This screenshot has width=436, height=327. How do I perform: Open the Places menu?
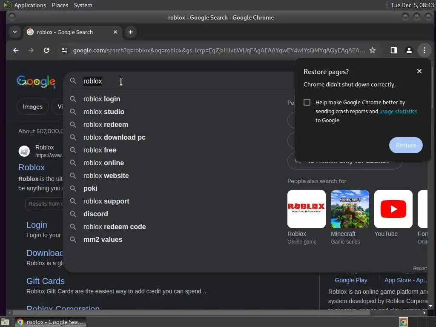[x=60, y=5]
